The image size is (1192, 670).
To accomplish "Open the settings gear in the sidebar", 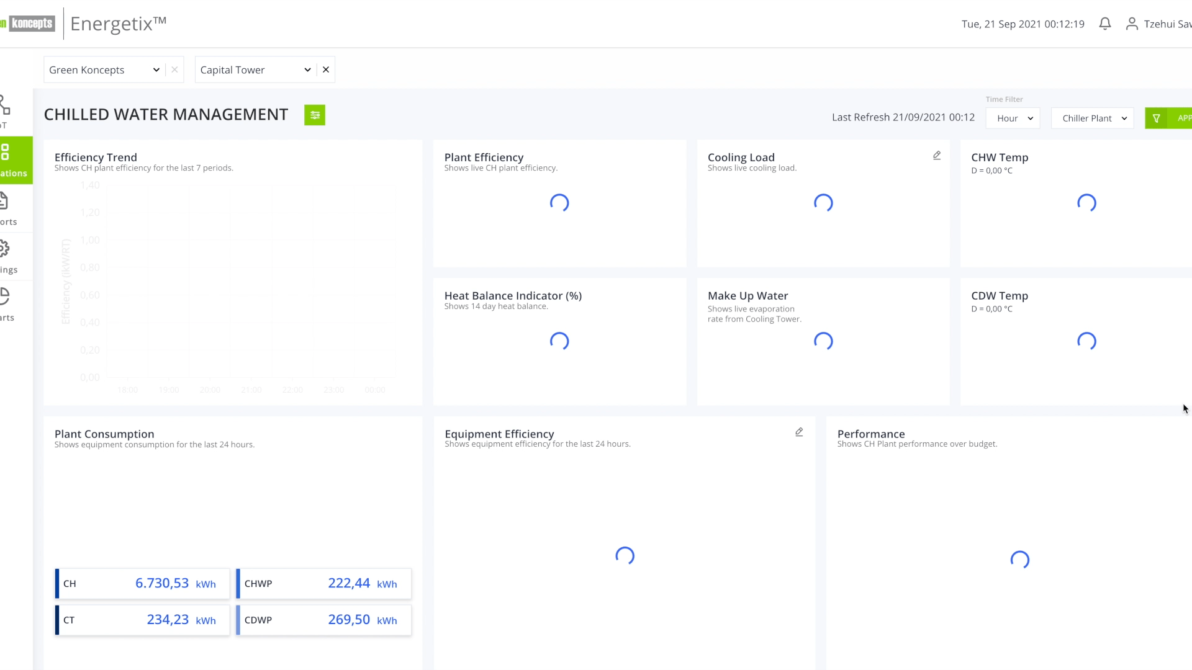I will [x=5, y=249].
